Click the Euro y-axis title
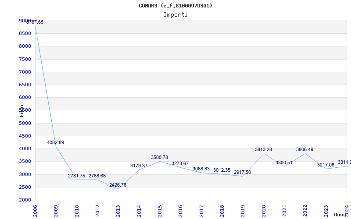The height and width of the screenshot is (219, 351). click(21, 111)
